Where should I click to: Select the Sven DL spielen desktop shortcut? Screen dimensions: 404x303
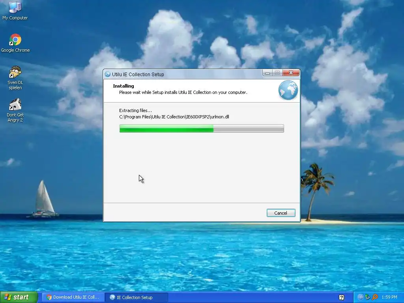tap(15, 78)
